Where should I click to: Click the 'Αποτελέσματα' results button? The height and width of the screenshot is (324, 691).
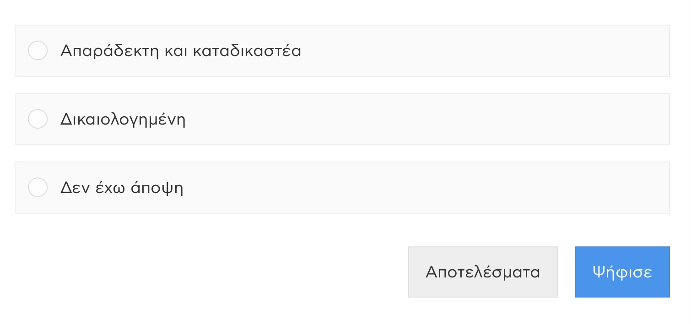point(483,272)
